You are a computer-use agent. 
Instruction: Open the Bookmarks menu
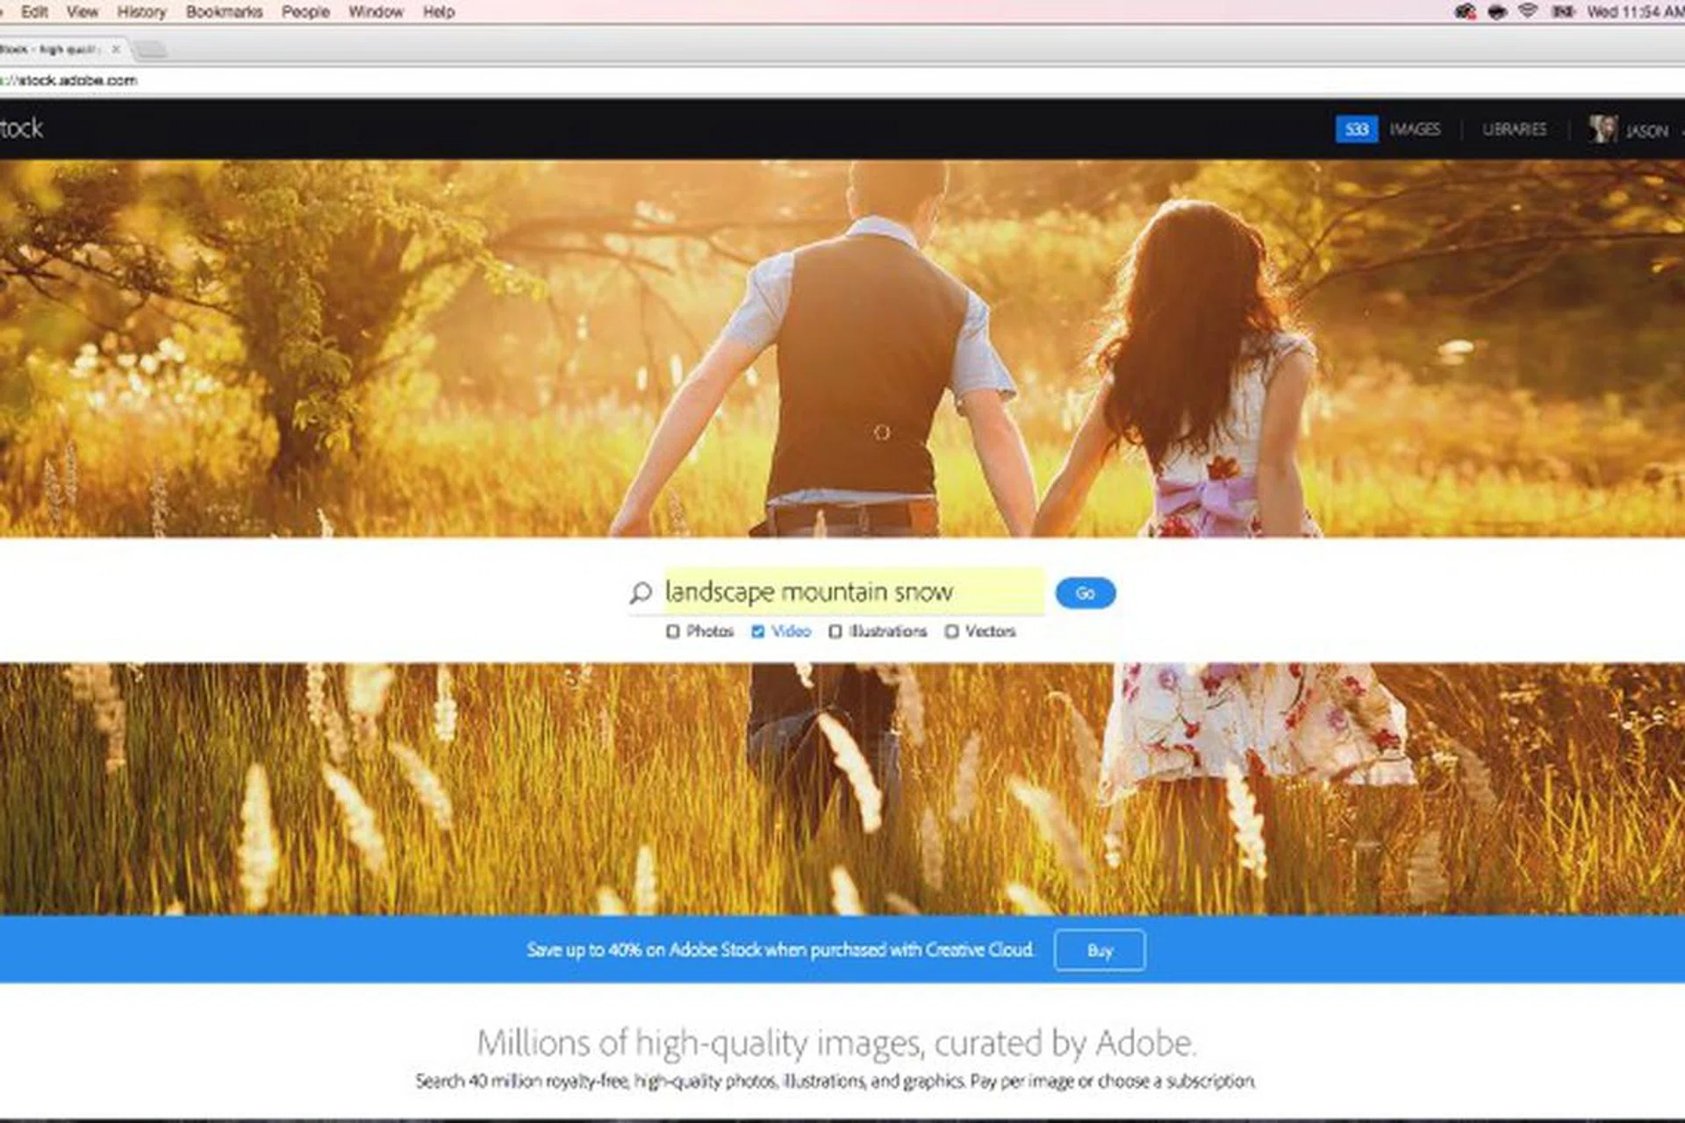pos(224,11)
